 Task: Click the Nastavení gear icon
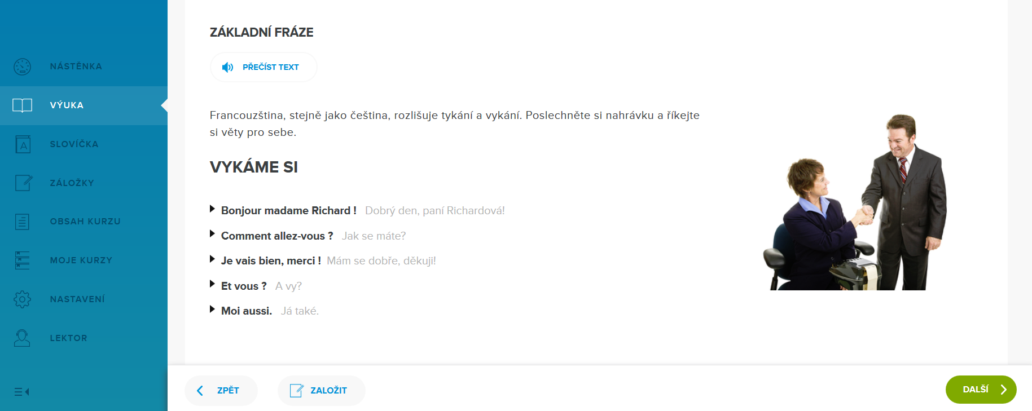coord(23,299)
